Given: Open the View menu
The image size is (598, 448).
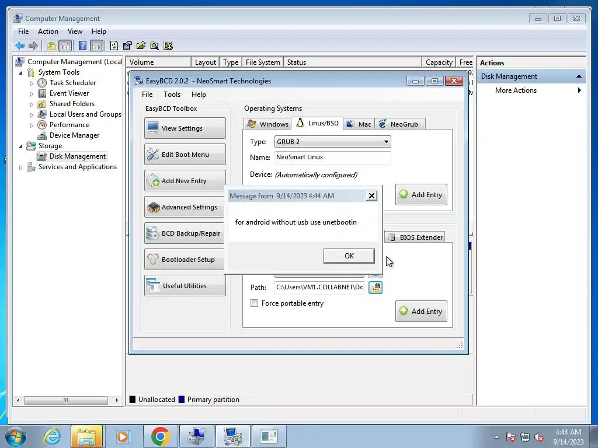Looking at the screenshot, I should tap(75, 32).
